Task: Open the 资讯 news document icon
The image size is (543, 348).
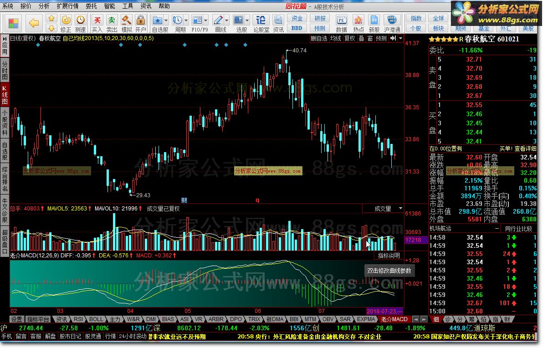Action: tap(278, 23)
